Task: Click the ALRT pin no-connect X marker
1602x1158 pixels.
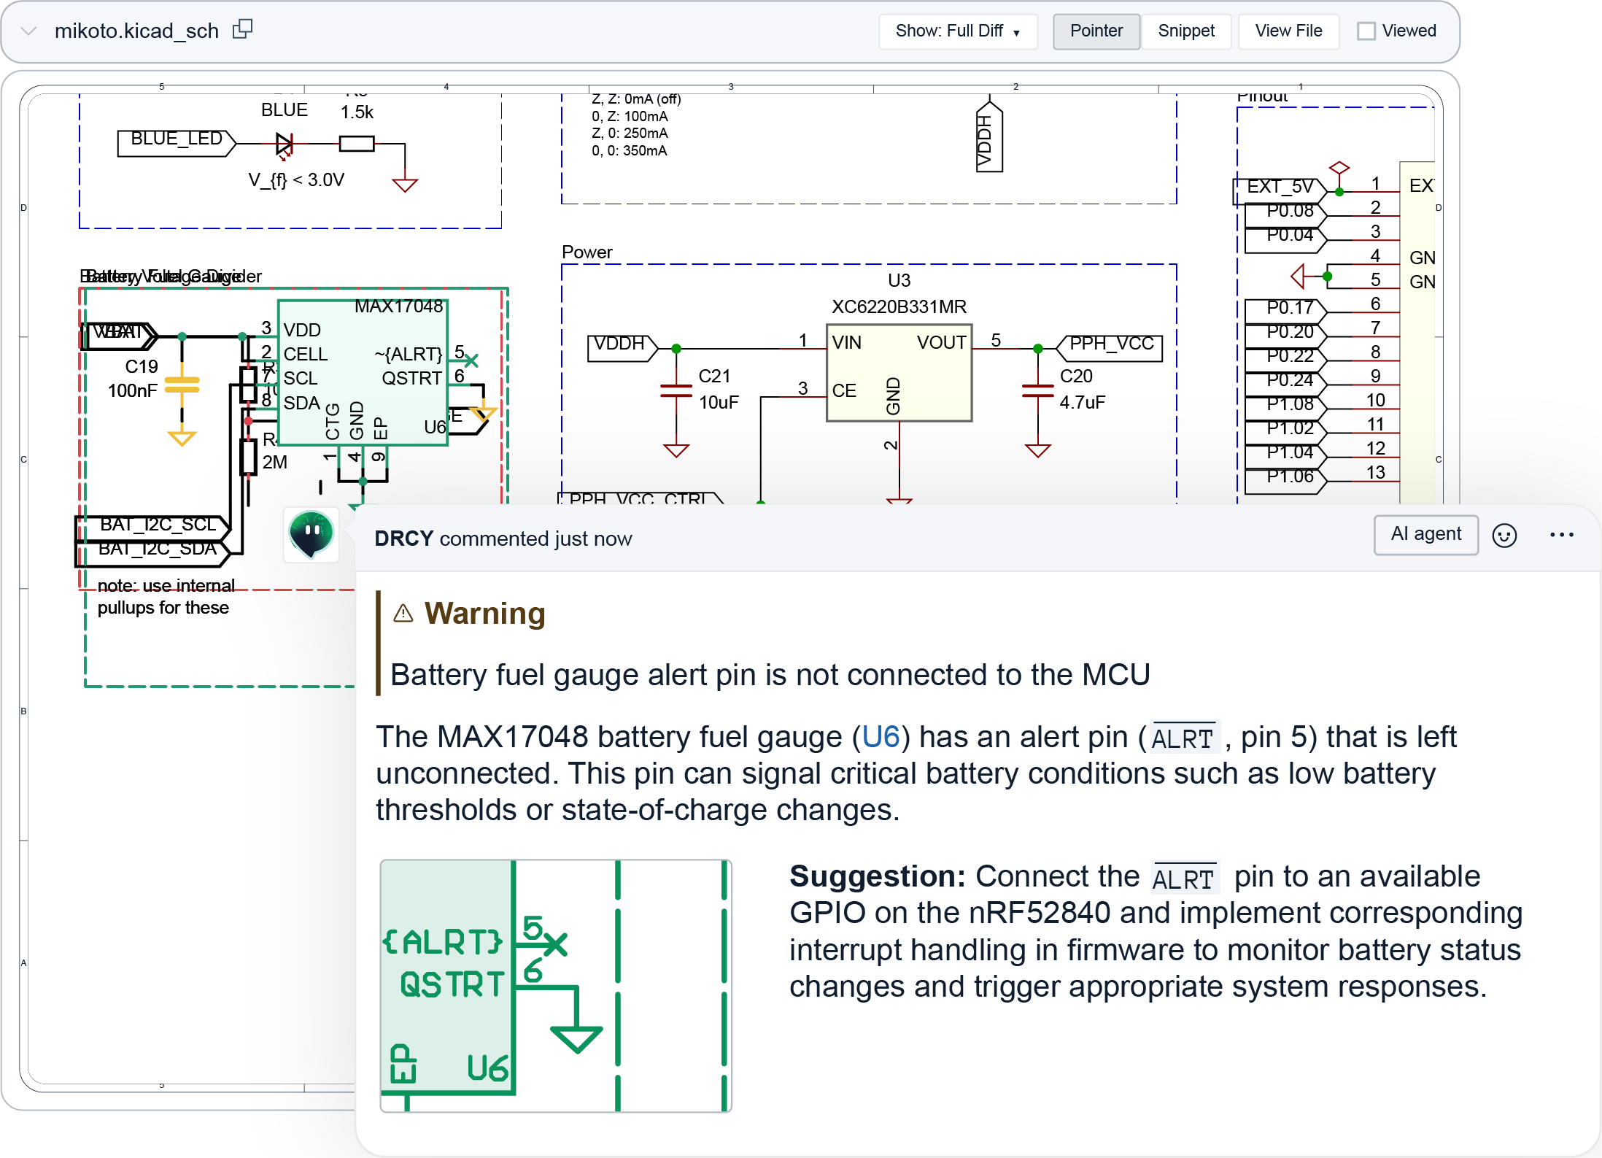Action: pyautogui.click(x=472, y=360)
